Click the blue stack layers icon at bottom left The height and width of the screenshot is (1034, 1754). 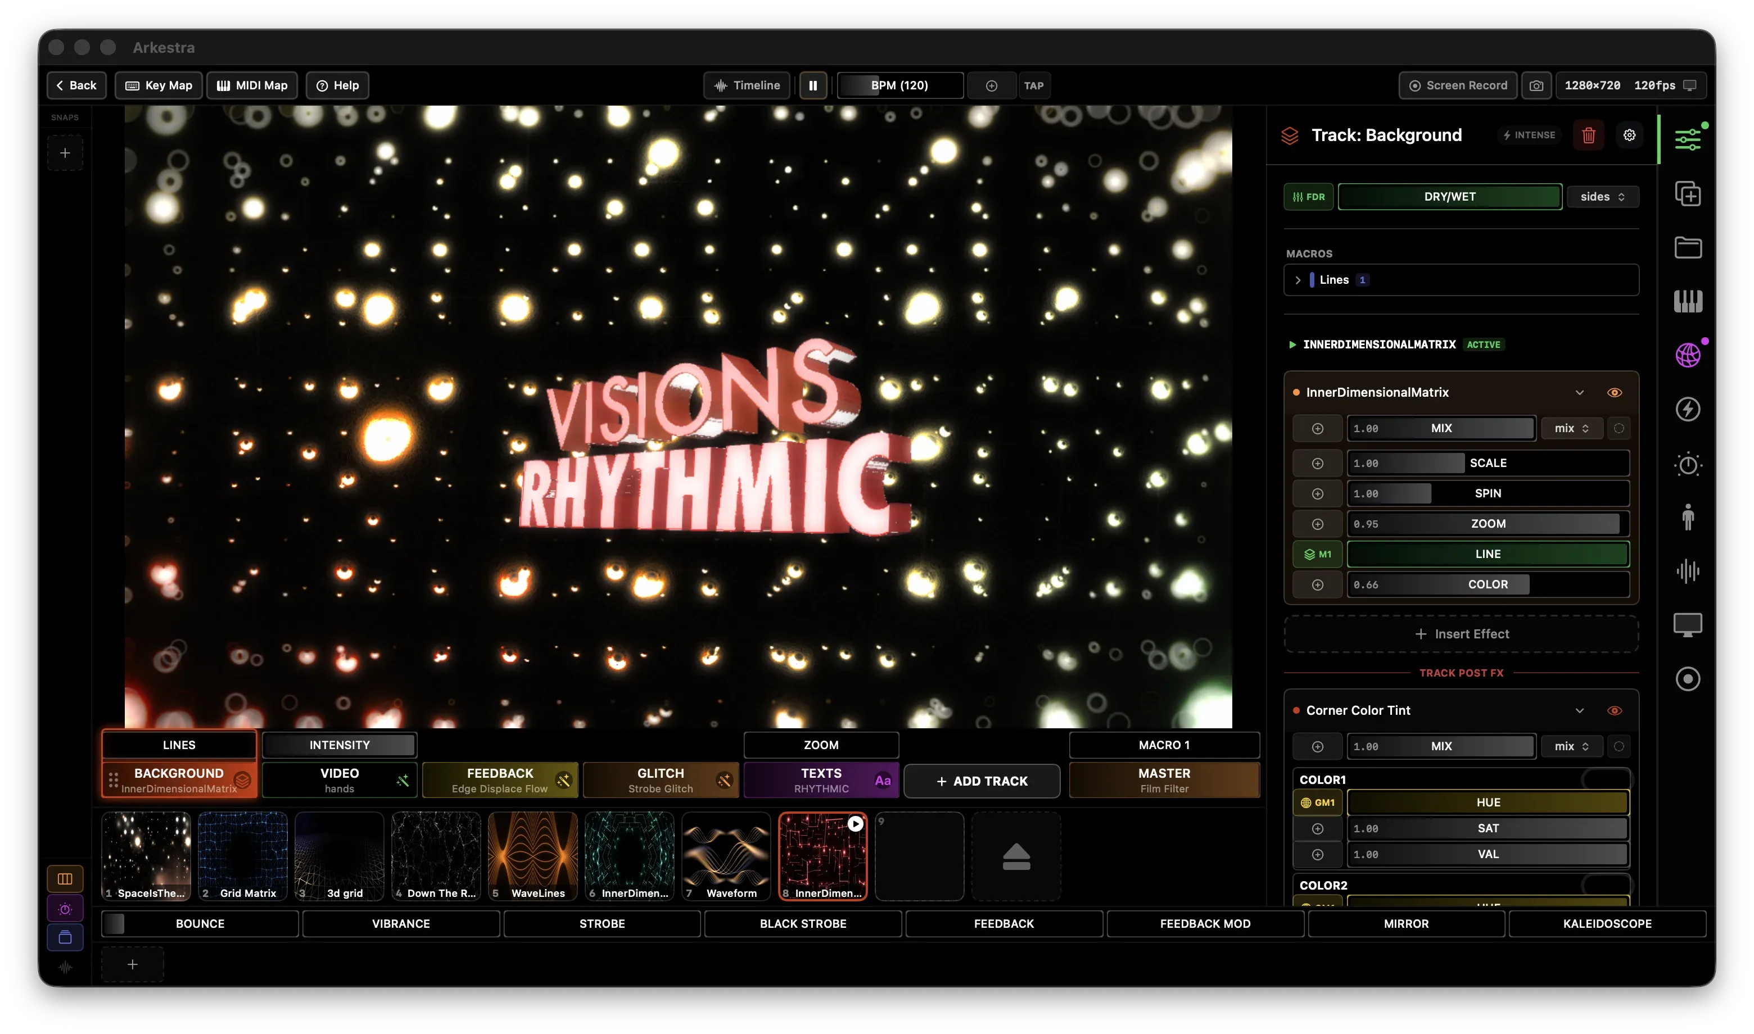[65, 938]
